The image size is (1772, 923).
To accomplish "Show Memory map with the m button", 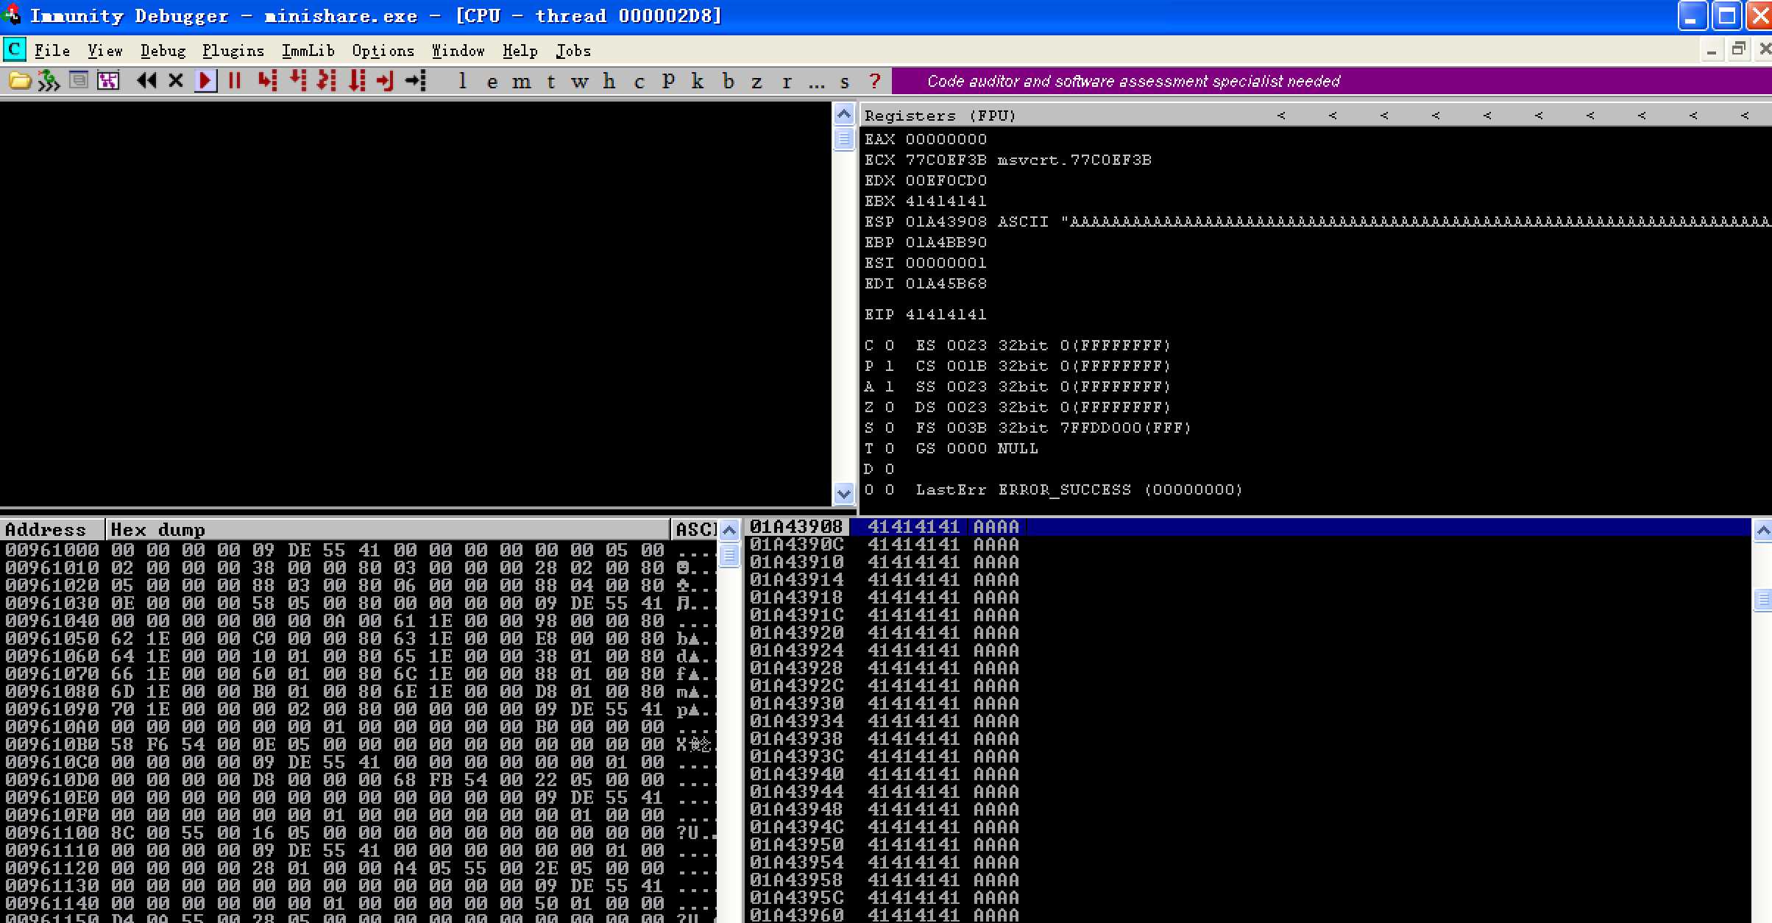I will click(x=521, y=82).
